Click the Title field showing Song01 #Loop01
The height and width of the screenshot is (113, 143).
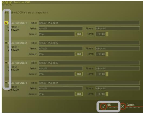coord(89,23)
